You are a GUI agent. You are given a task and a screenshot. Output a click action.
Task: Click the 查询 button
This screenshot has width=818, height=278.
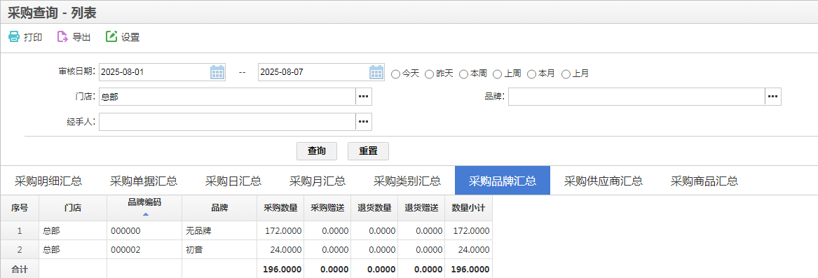point(317,151)
